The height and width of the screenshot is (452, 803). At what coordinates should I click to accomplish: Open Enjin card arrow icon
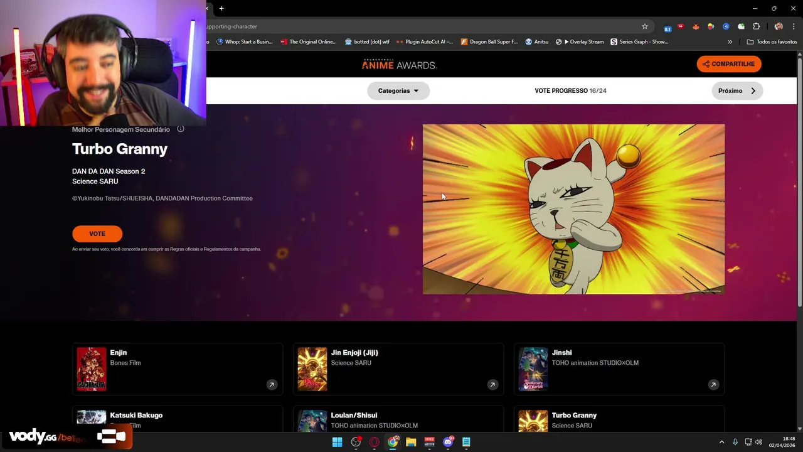click(x=272, y=385)
